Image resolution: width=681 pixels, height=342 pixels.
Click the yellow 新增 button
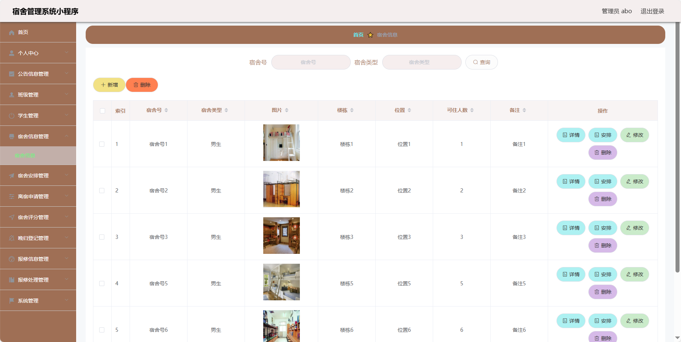point(109,85)
